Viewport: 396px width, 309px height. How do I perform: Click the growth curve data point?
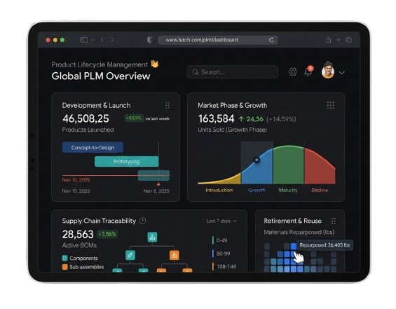point(257,160)
